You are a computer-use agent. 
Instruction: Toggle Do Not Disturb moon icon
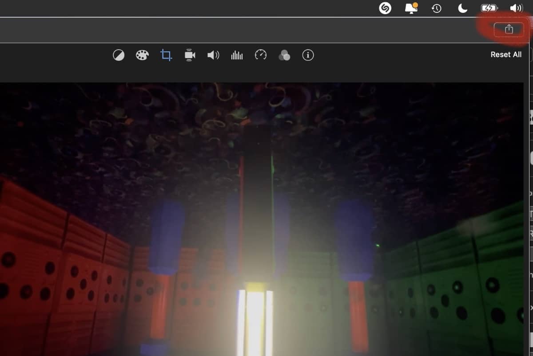tap(462, 8)
